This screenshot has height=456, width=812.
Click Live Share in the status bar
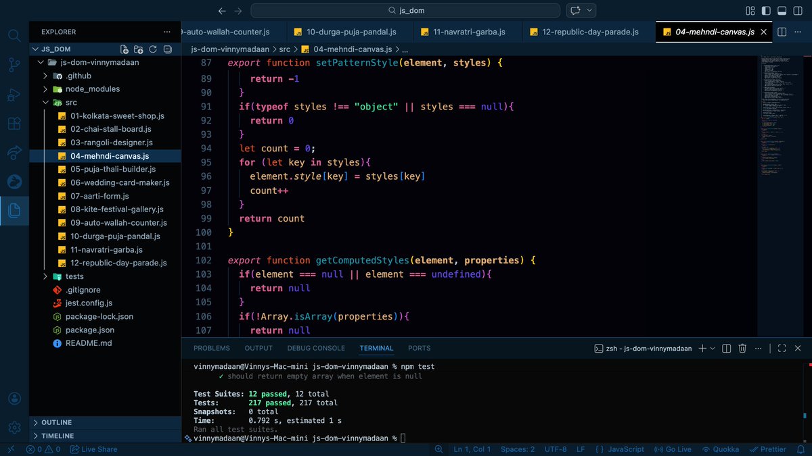point(94,449)
